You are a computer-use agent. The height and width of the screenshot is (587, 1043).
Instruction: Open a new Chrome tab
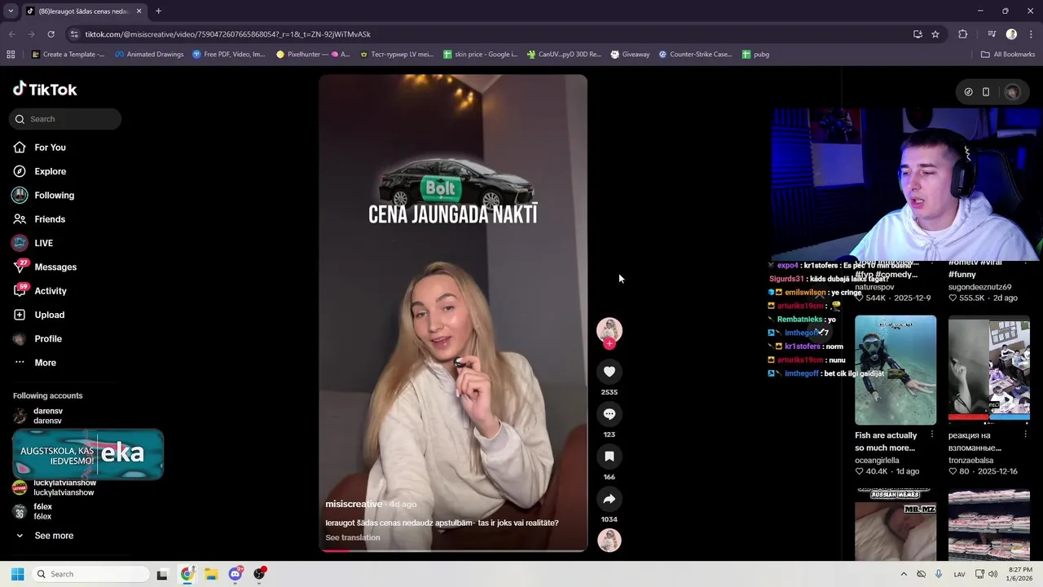click(x=158, y=11)
